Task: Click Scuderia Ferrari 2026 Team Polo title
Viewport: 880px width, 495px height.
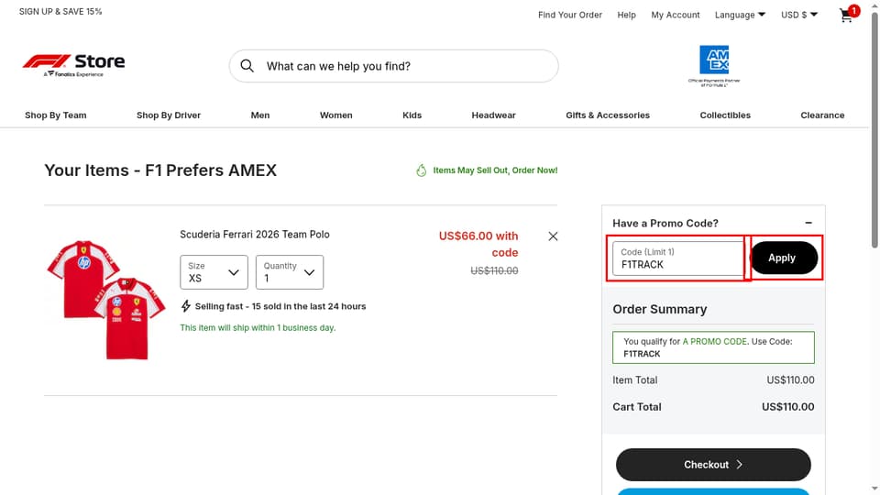Action: pyautogui.click(x=255, y=234)
